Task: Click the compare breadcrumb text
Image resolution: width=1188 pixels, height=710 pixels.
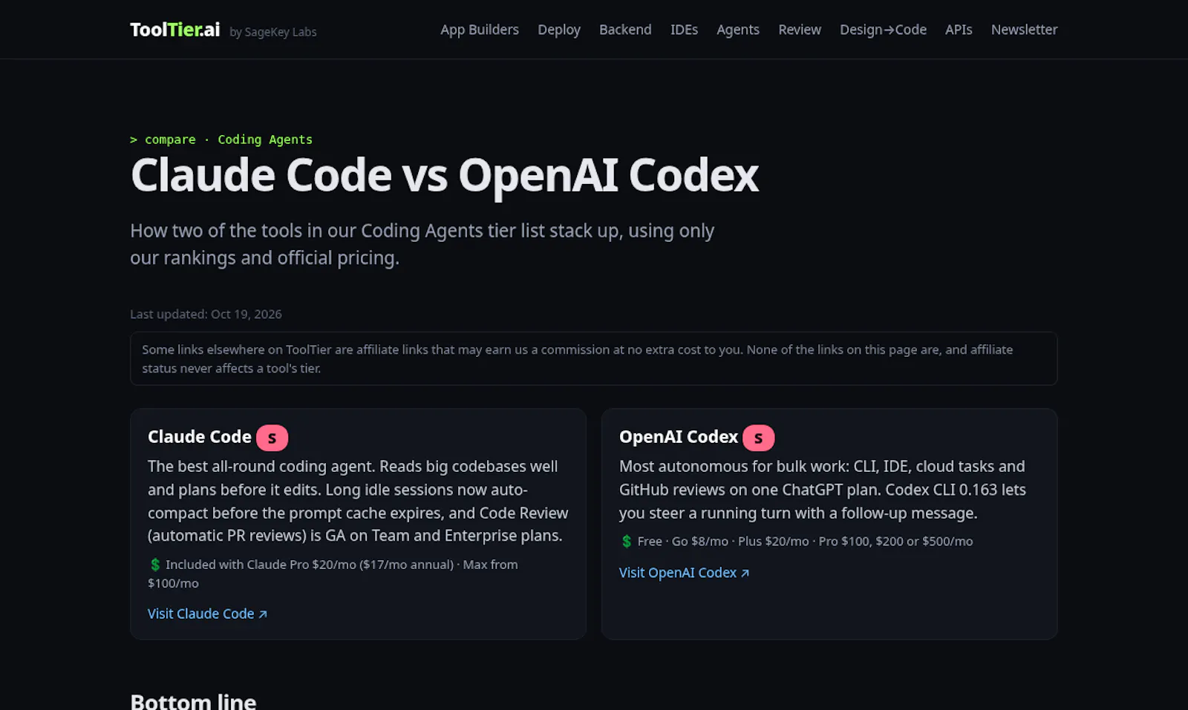Action: pos(170,139)
